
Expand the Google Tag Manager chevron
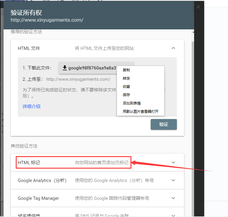point(173,198)
